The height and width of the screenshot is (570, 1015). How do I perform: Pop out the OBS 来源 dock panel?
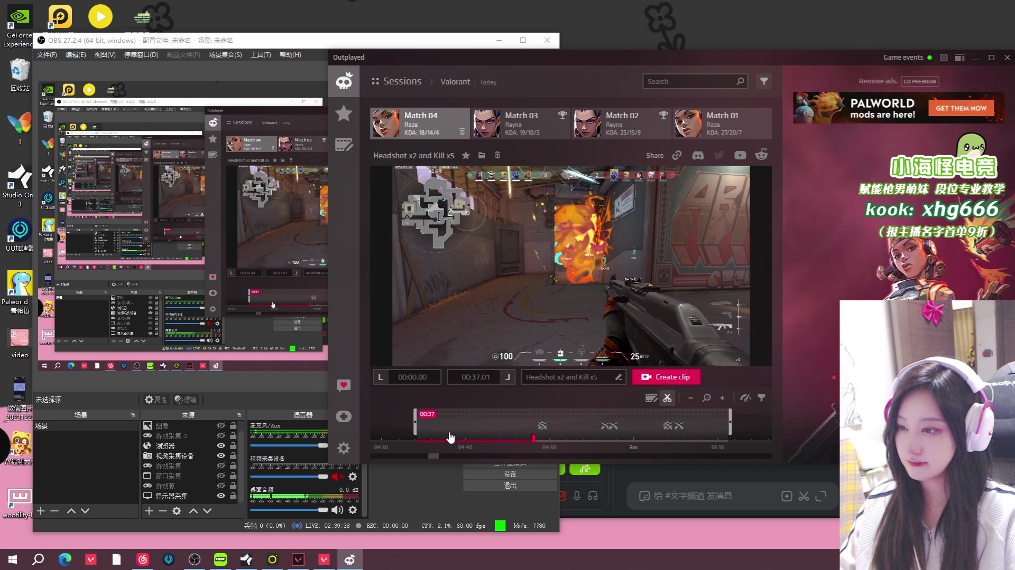239,415
